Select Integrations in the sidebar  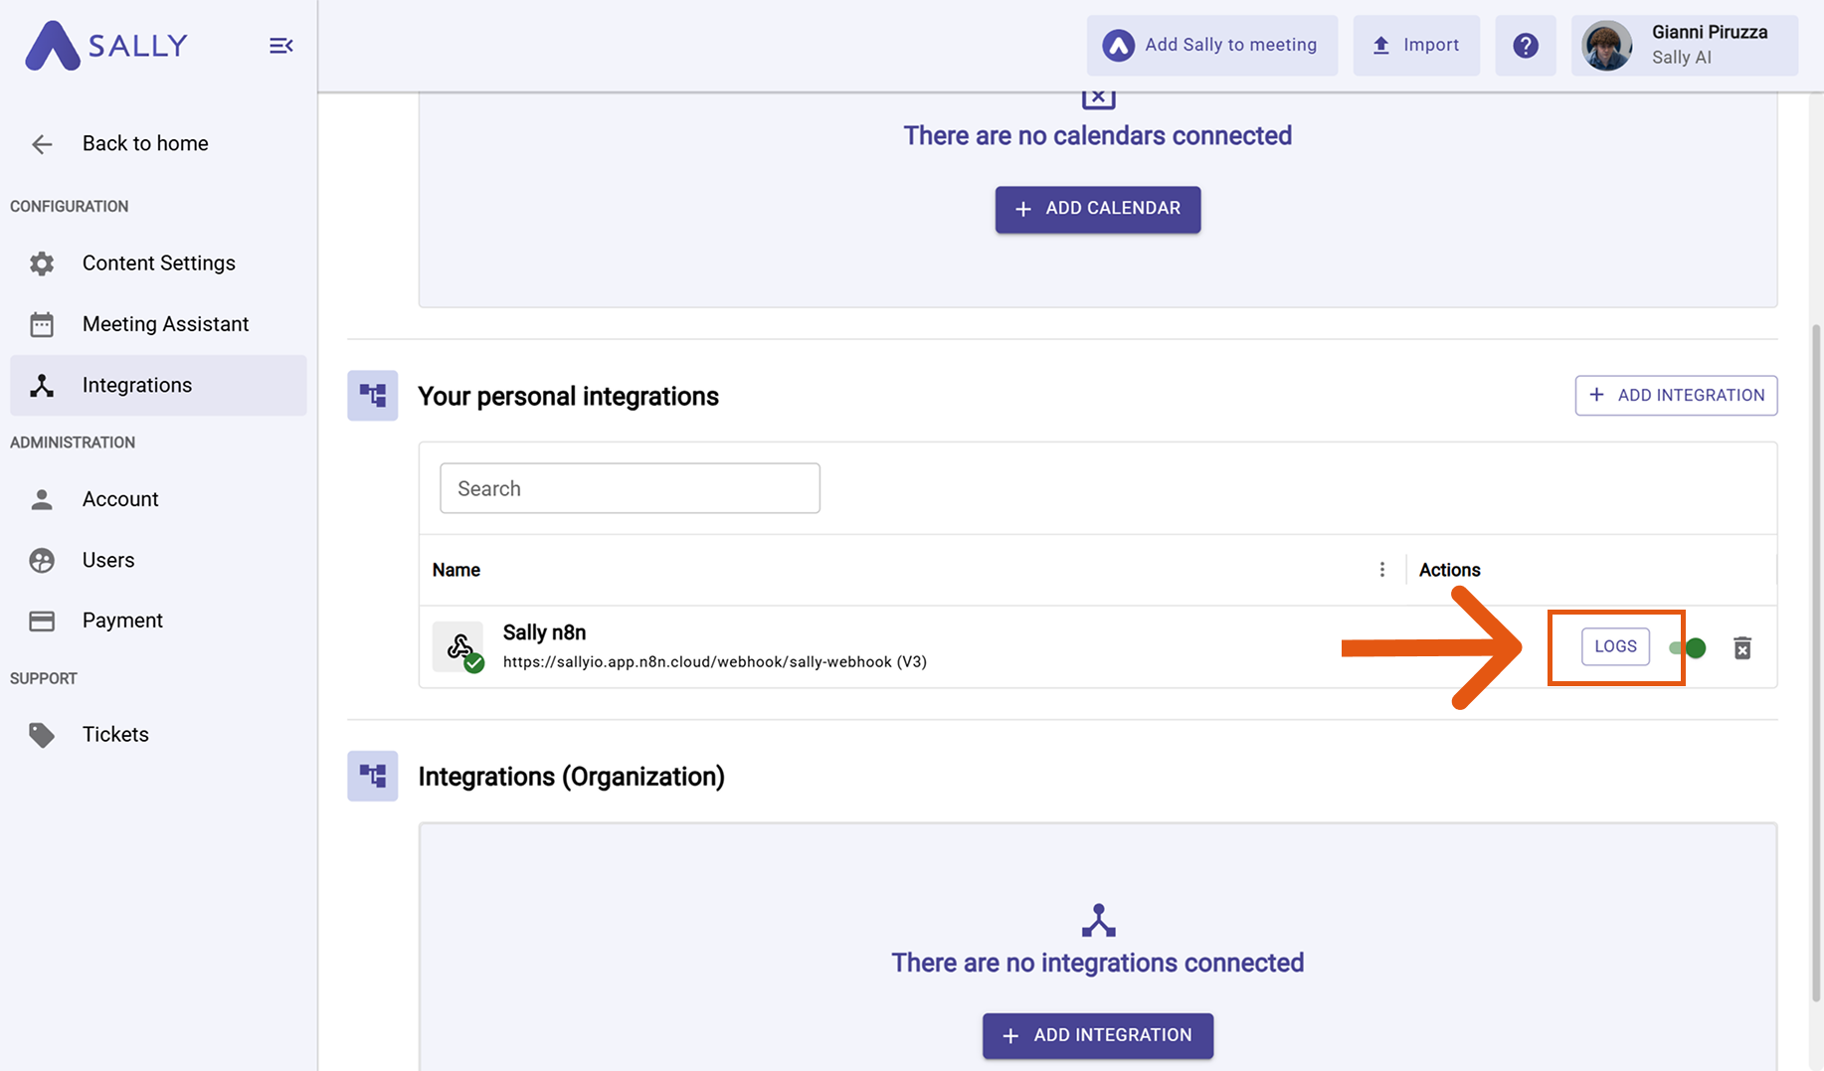coord(158,386)
